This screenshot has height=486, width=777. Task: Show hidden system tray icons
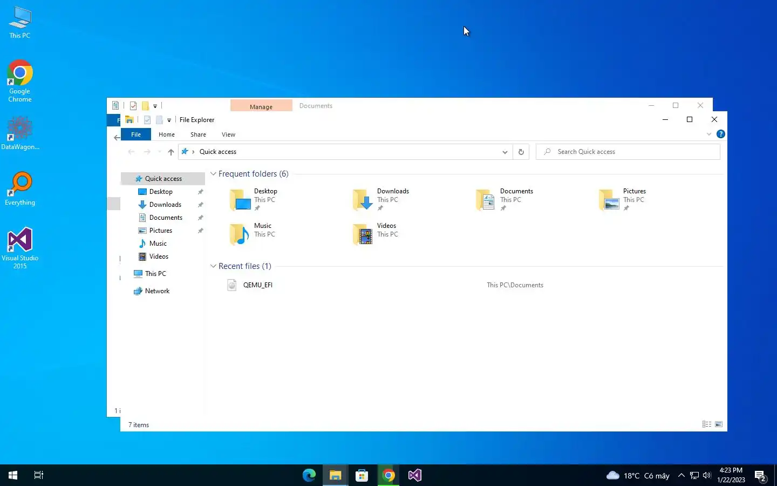pos(681,475)
